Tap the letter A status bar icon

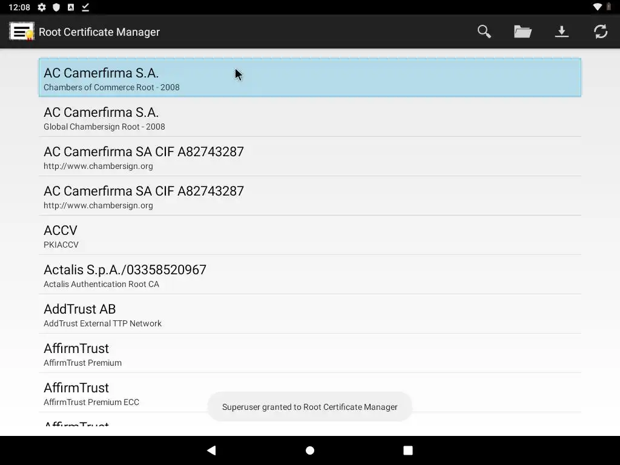click(71, 7)
